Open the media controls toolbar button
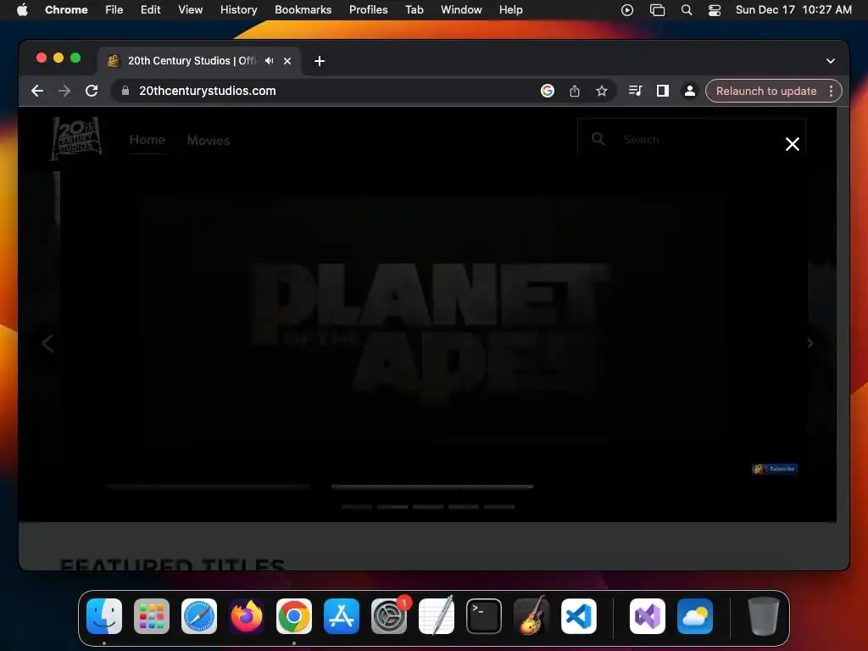 [x=635, y=91]
